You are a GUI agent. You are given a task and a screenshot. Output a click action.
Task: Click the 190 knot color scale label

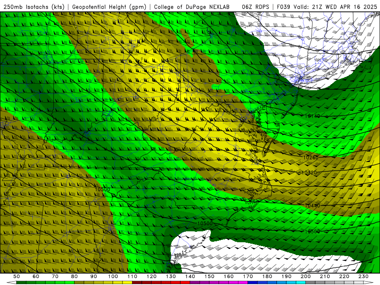[x=286, y=276]
